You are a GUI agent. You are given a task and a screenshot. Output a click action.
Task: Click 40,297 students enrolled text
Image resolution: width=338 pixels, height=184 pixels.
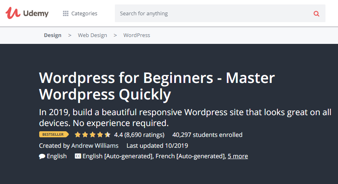point(207,135)
